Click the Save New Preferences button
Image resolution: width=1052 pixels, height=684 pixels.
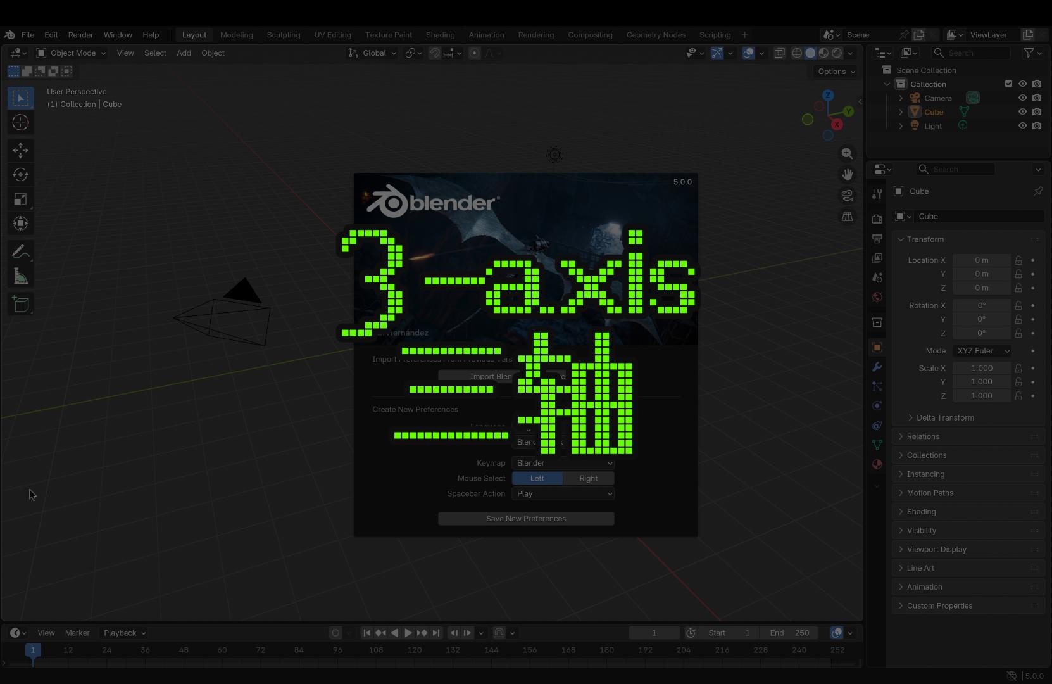click(x=526, y=519)
